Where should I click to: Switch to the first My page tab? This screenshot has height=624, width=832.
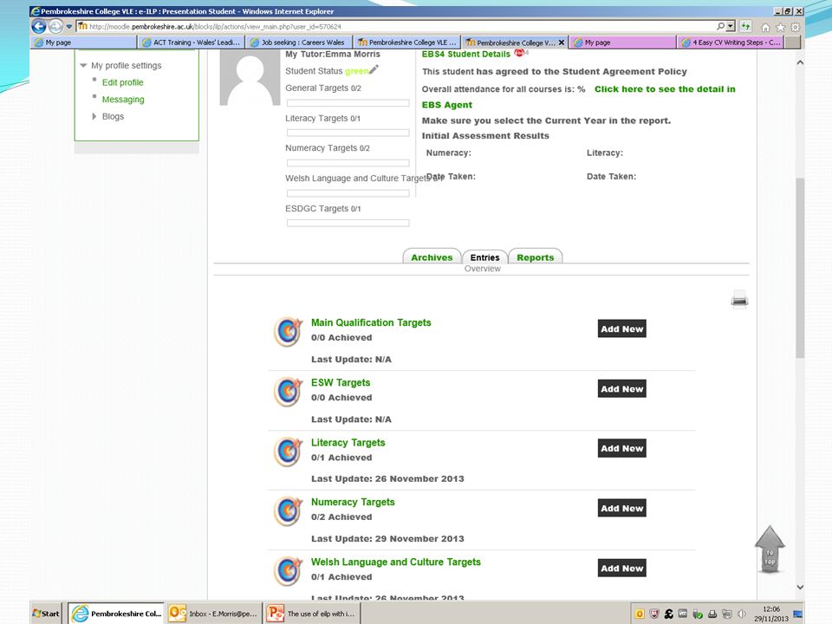click(x=84, y=42)
